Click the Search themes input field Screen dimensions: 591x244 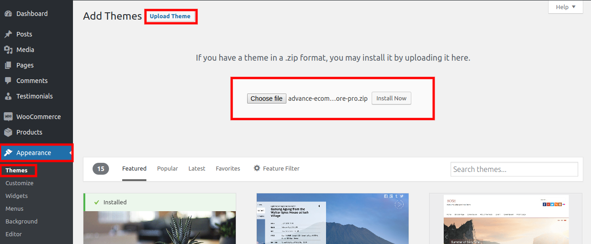click(514, 169)
